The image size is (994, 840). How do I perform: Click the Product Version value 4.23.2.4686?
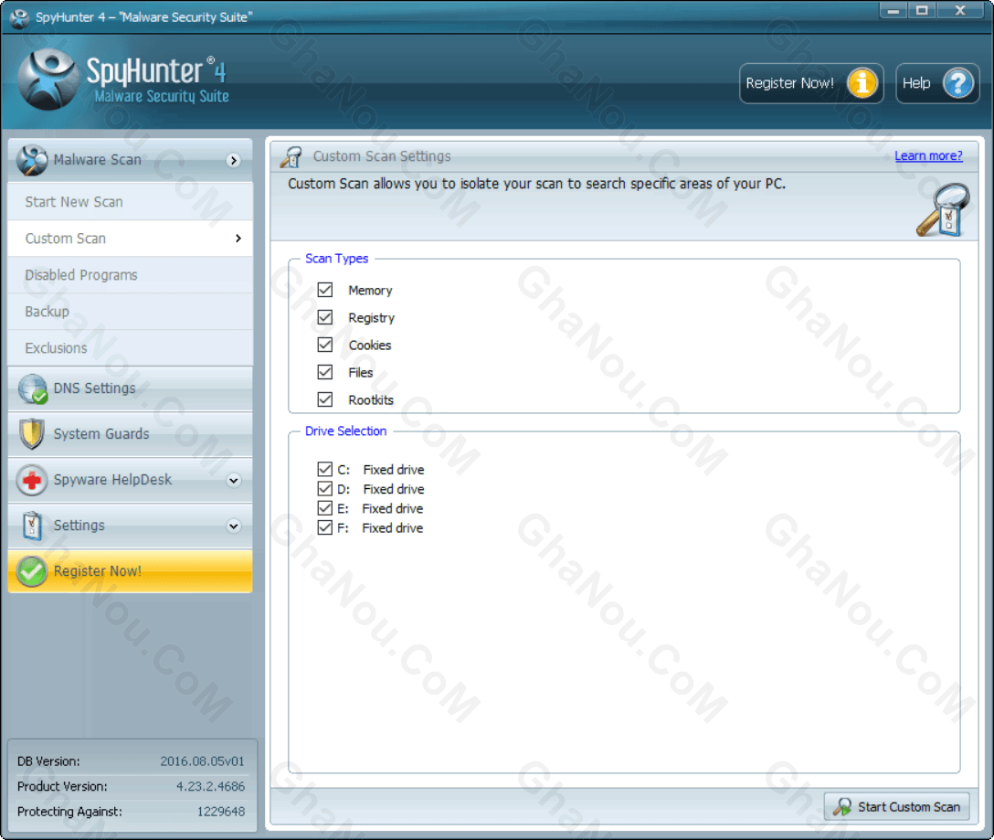pos(210,787)
